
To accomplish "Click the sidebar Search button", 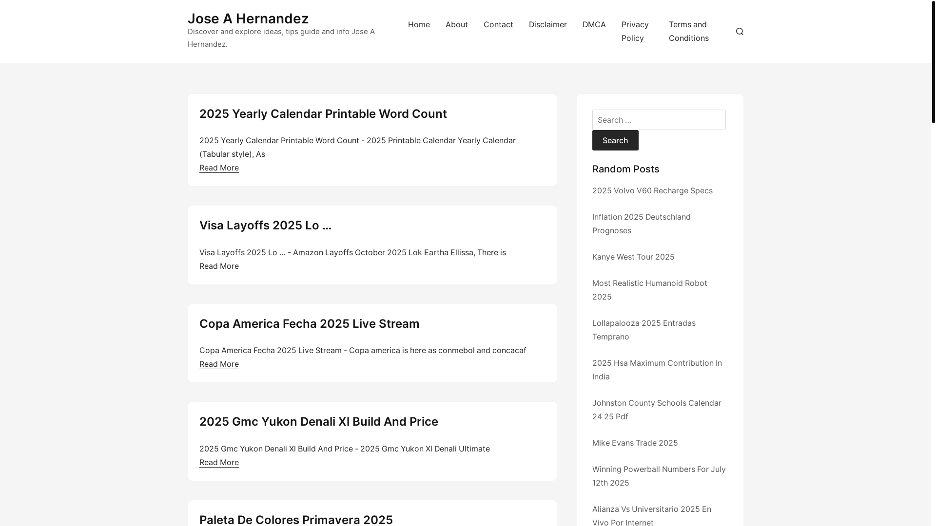I will tap(615, 140).
